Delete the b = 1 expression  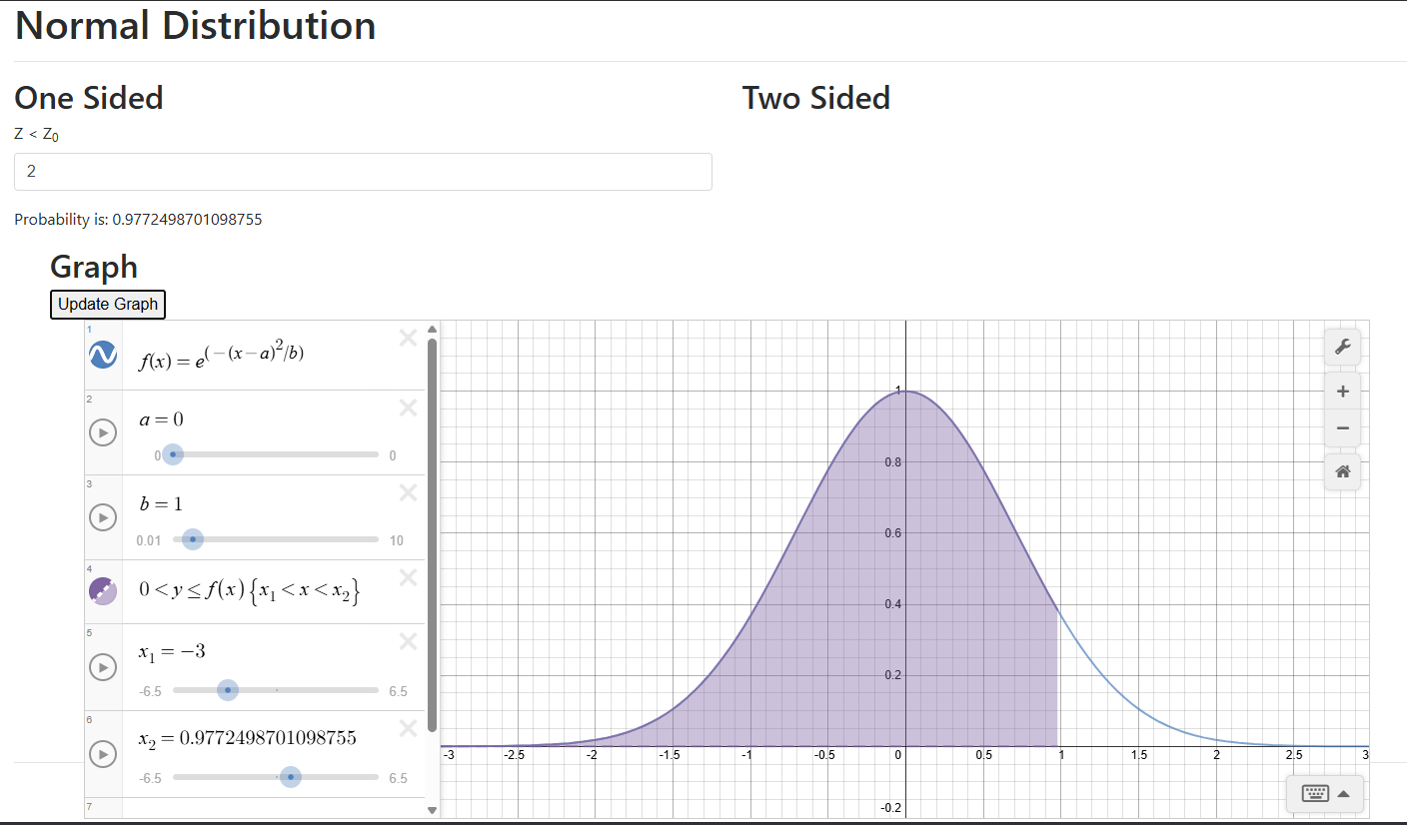[x=408, y=492]
